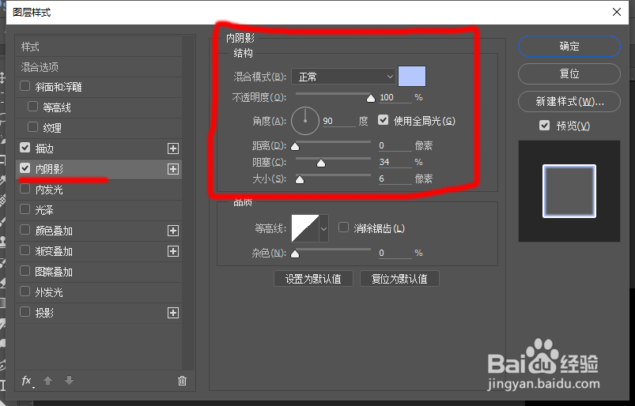Viewport: 635px width, 406px height.
Task: Open the fx effects menu
Action: pyautogui.click(x=28, y=381)
